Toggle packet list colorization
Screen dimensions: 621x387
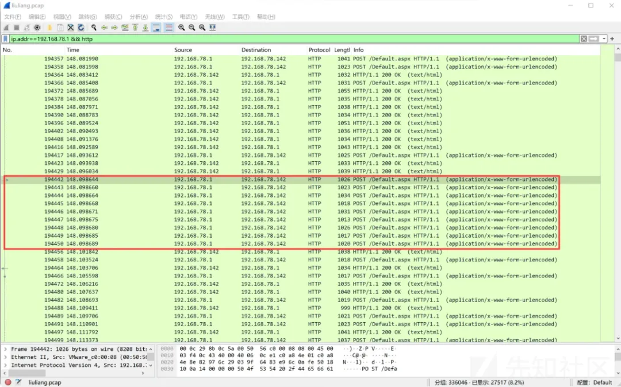pyautogui.click(x=169, y=28)
